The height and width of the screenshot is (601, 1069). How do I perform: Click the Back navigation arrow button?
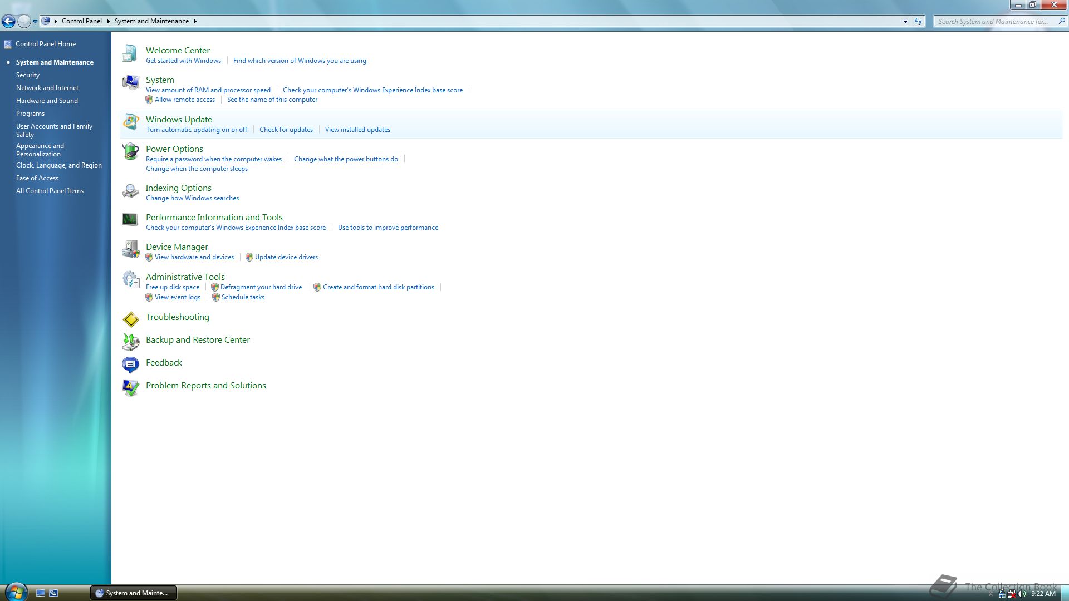pos(8,21)
